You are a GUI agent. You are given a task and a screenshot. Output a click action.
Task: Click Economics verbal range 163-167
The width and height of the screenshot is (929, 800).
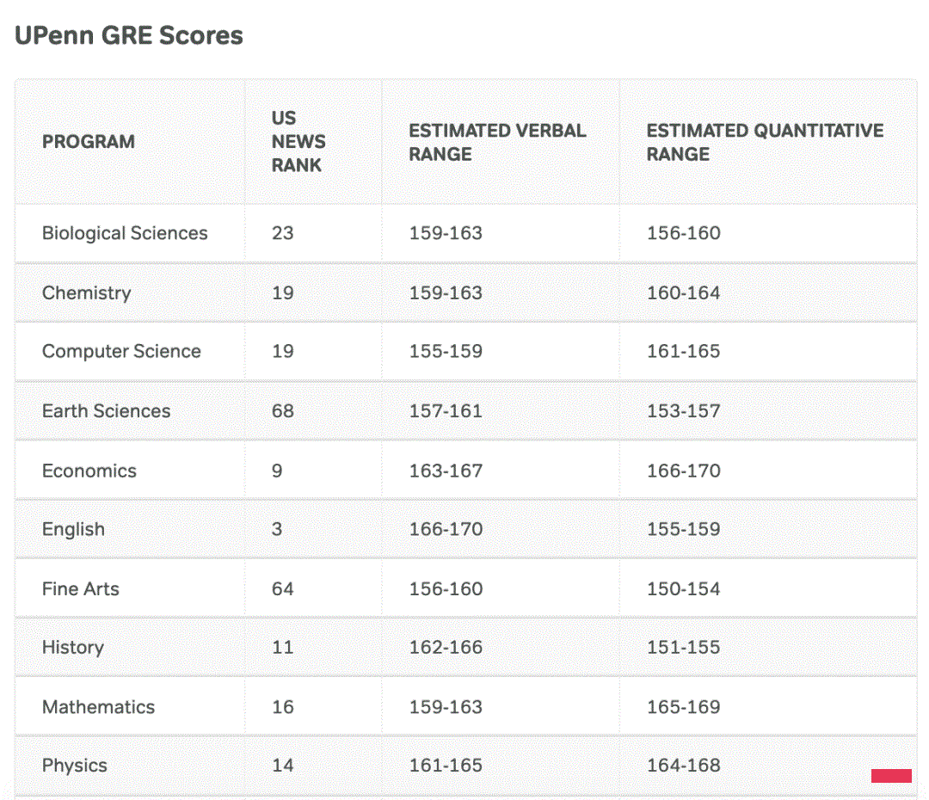click(x=446, y=471)
